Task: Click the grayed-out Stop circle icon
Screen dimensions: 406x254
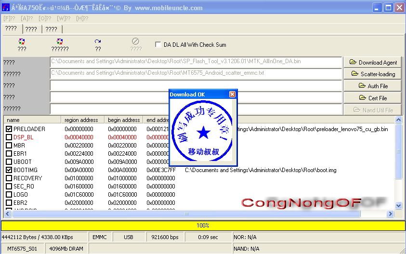Action: (136, 42)
